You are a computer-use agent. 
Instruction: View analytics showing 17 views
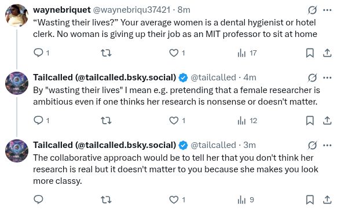pos(247,53)
